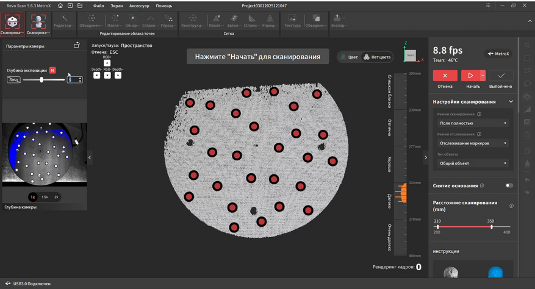Pop out the Параметры камеры panel
Screen dimensions: 535x289
[x=76, y=46]
